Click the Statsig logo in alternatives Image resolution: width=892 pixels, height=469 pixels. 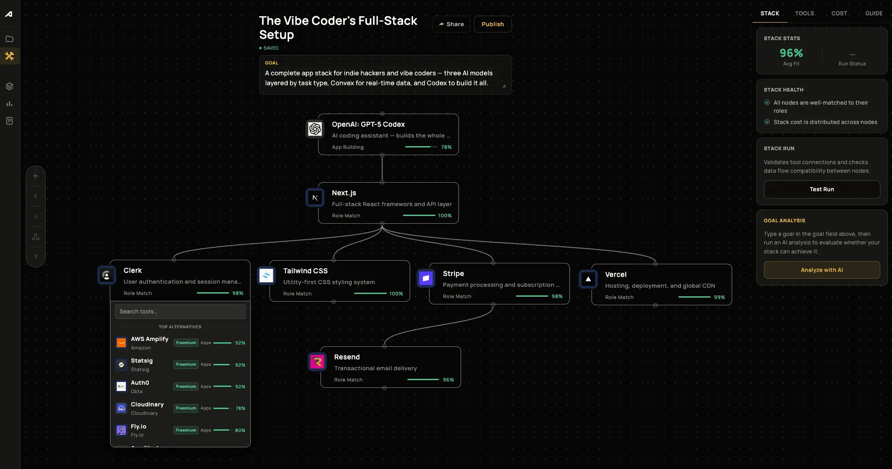click(x=121, y=365)
